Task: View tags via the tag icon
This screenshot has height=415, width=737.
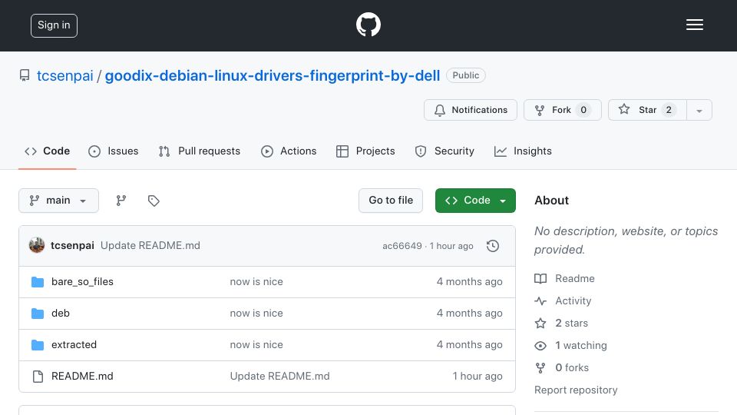Action: [154, 201]
